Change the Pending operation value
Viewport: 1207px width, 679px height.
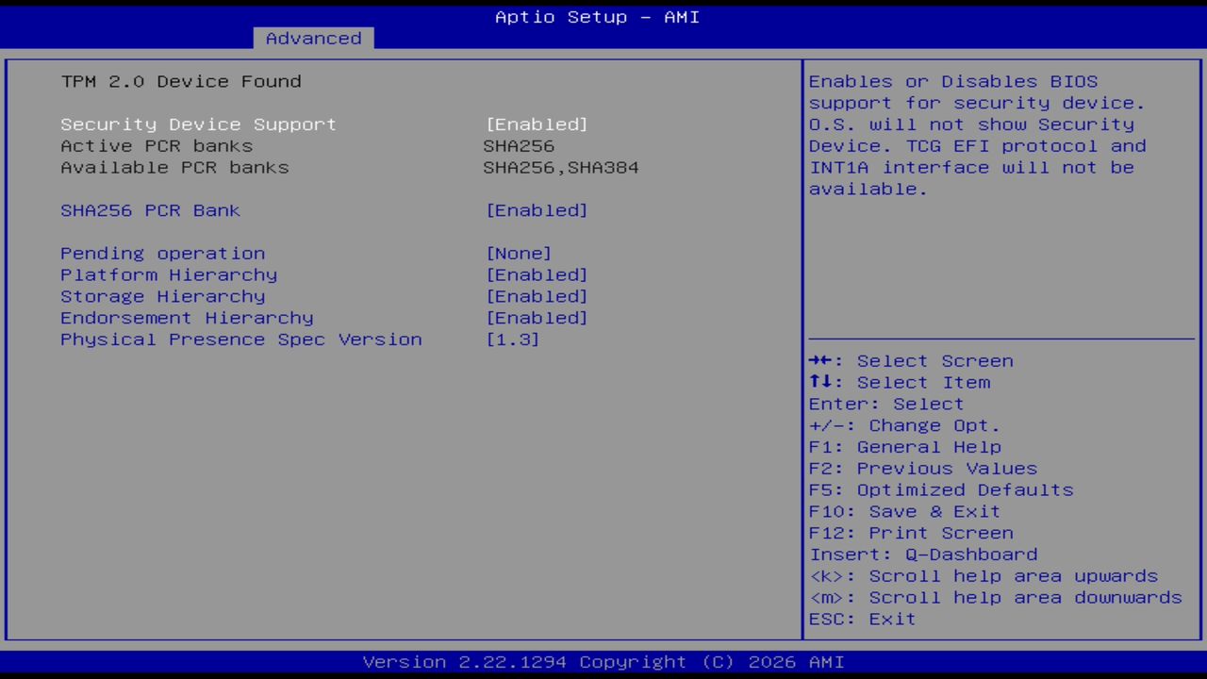tap(162, 253)
